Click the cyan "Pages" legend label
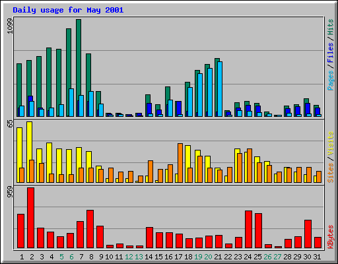 coord(331,81)
